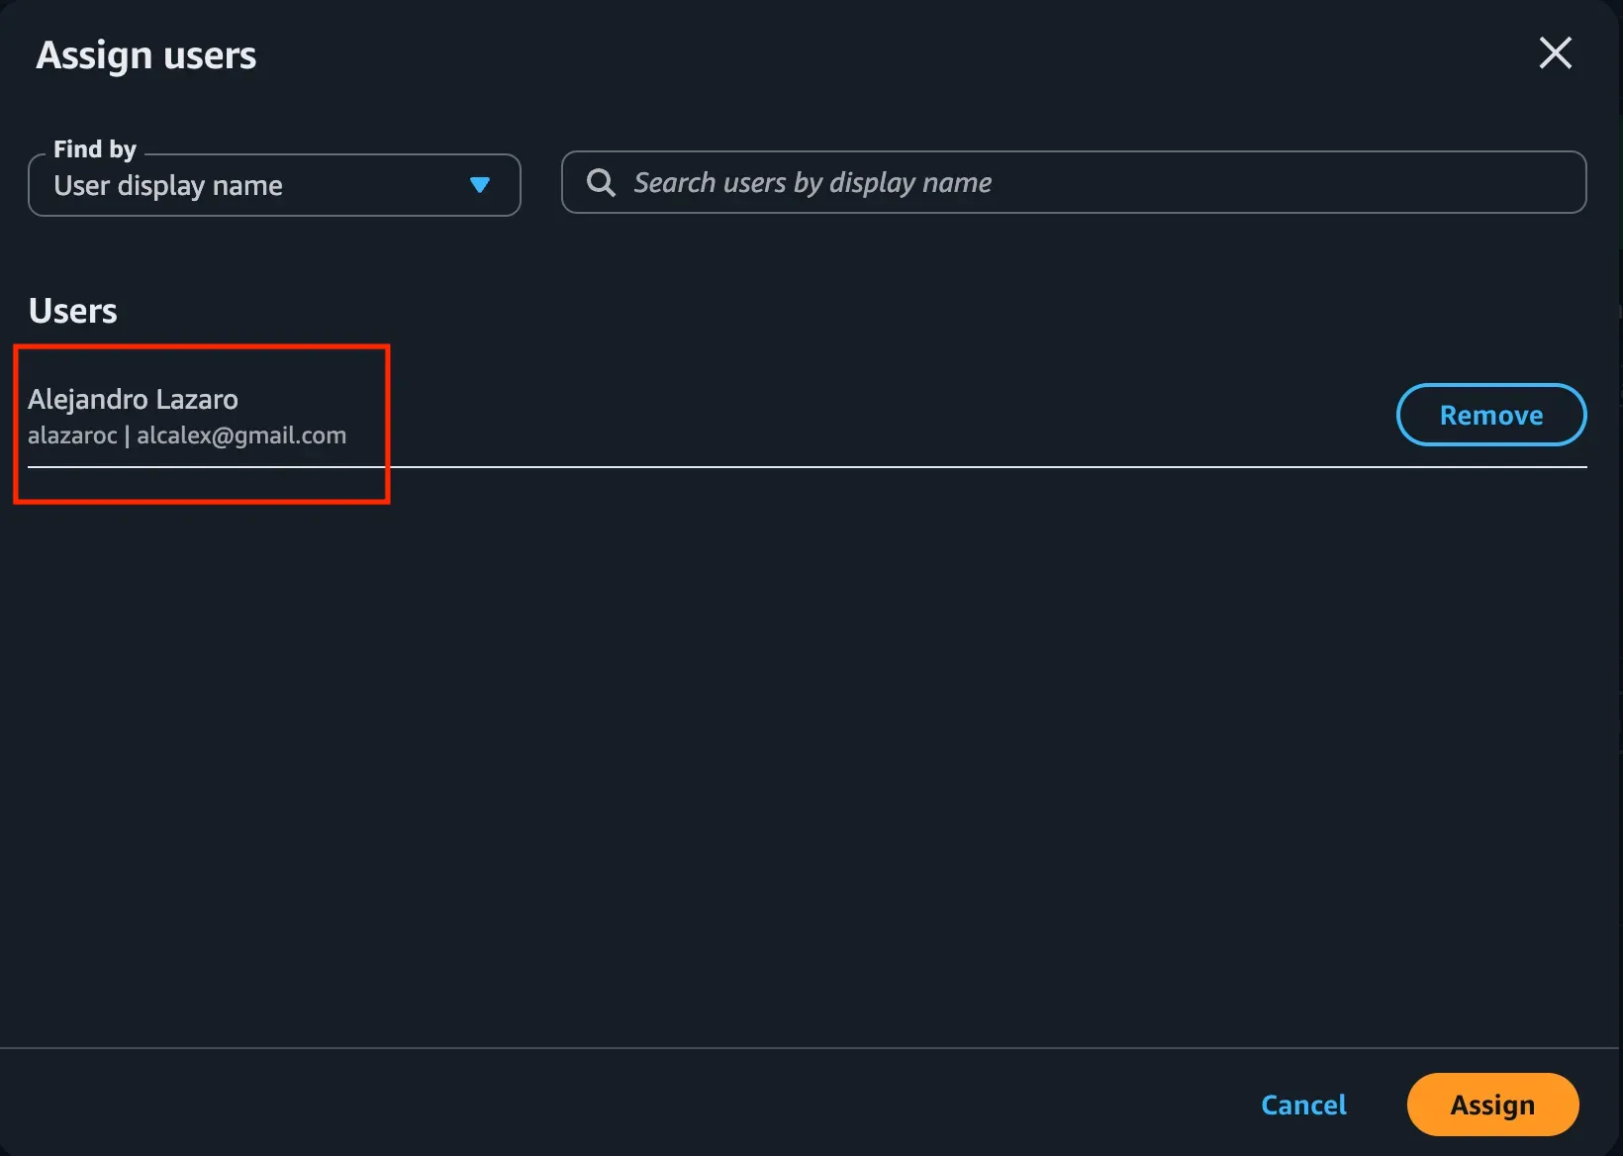Click the divider line under the user row
Image resolution: width=1623 pixels, height=1156 pixels.
point(807,466)
